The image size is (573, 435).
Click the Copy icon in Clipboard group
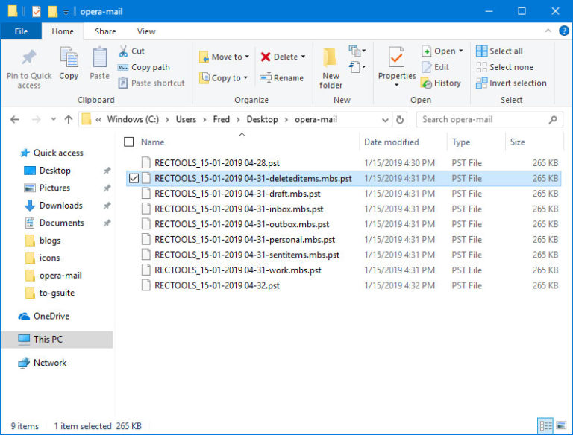point(69,58)
